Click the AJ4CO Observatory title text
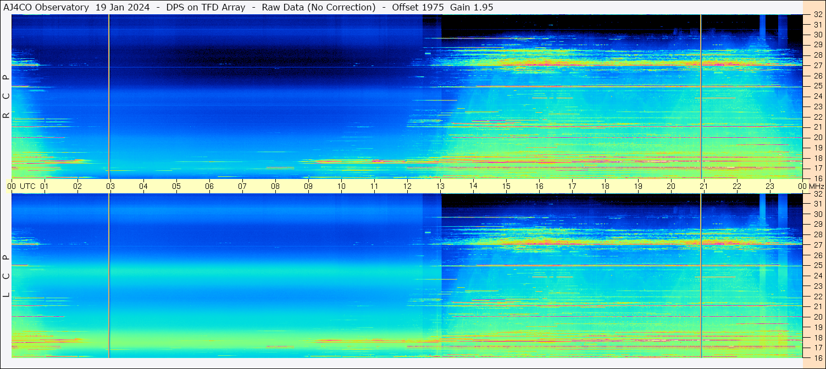826x369 pixels. 46,7
